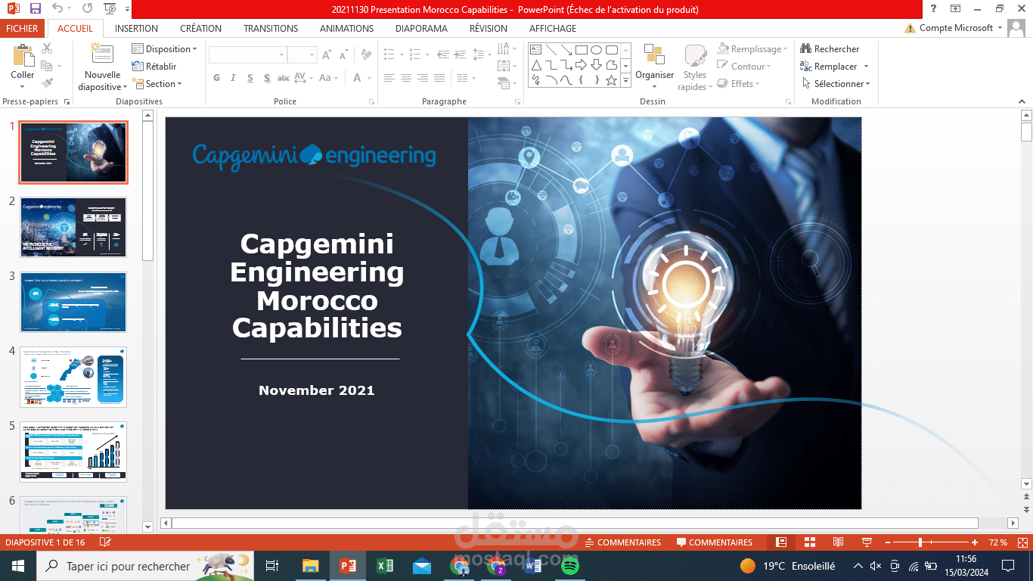Open the font name combo box
The image size is (1033, 581).
pos(248,54)
